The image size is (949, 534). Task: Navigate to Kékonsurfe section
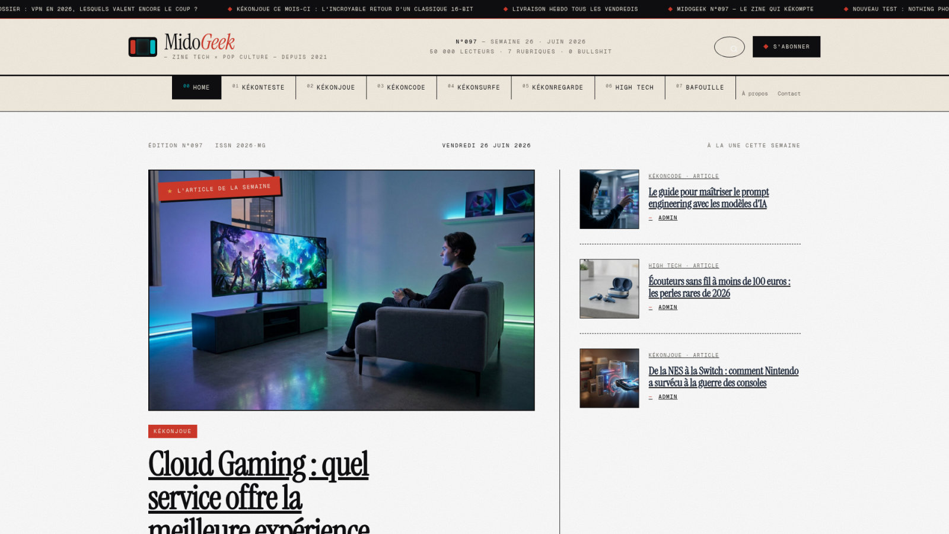(x=474, y=87)
